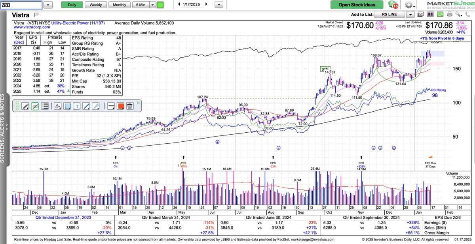Advance to next date with right arrow
Viewport: 475px width, 244px height.
(207, 4)
